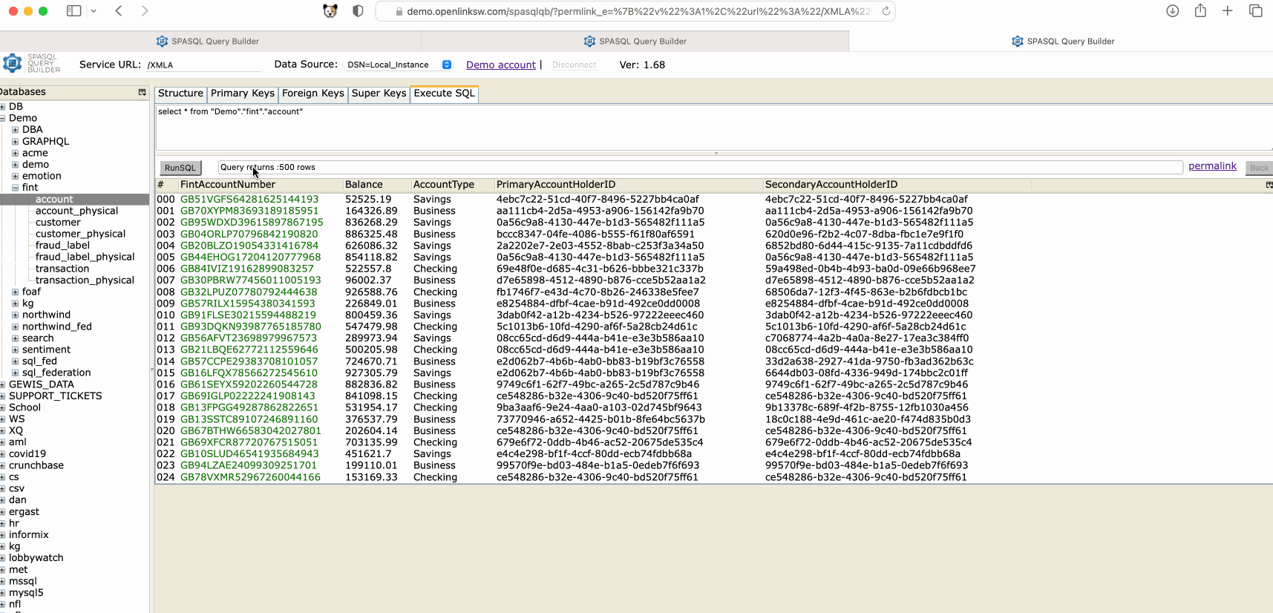The width and height of the screenshot is (1273, 613).
Task: Open the Data Source DSN dropdown
Action: coord(399,65)
